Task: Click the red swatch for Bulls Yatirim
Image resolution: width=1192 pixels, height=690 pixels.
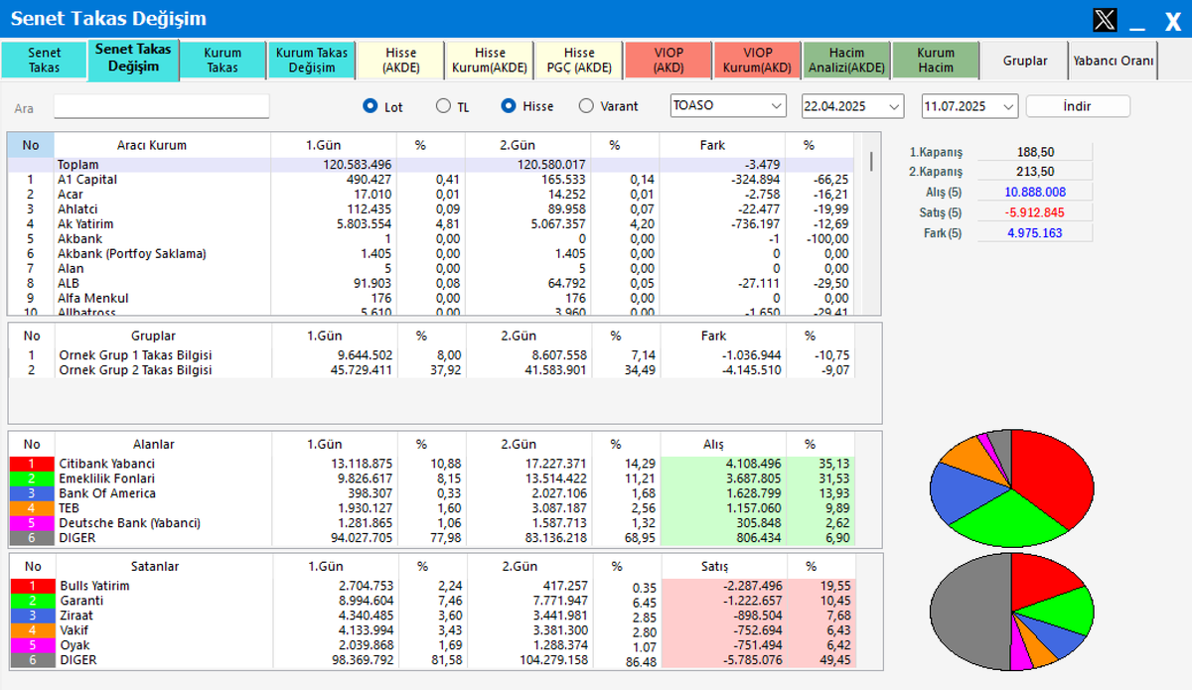Action: point(32,586)
